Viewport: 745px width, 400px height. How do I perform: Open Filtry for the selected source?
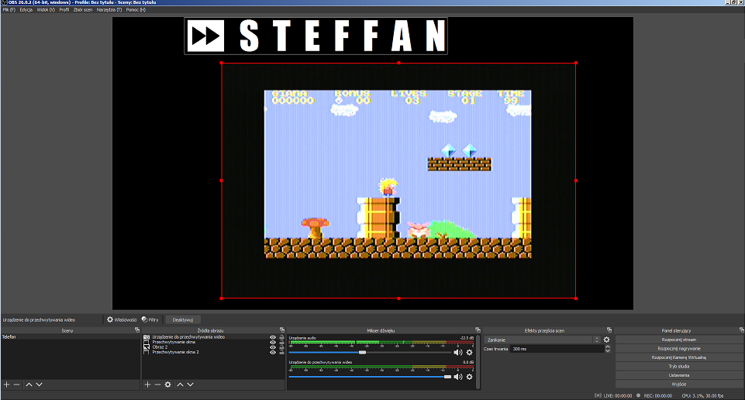(x=150, y=319)
